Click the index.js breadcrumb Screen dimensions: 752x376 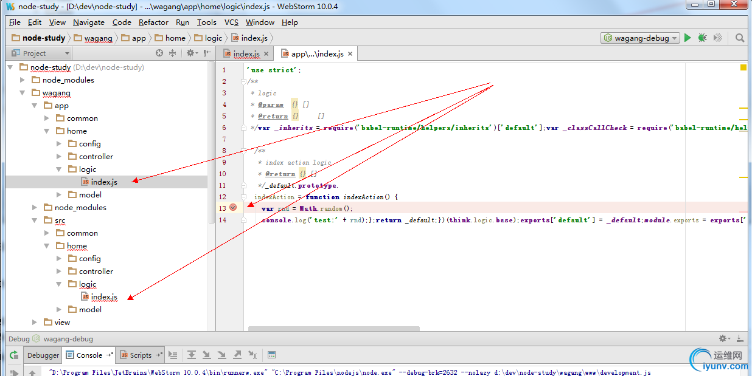[x=249, y=38]
